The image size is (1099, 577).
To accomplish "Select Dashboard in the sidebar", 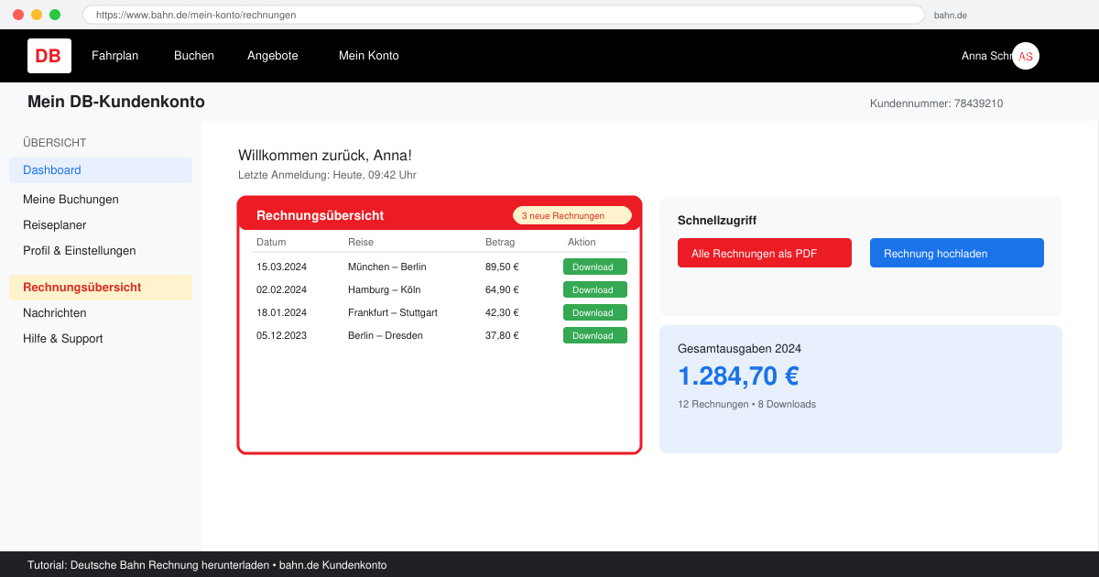I will (x=101, y=170).
